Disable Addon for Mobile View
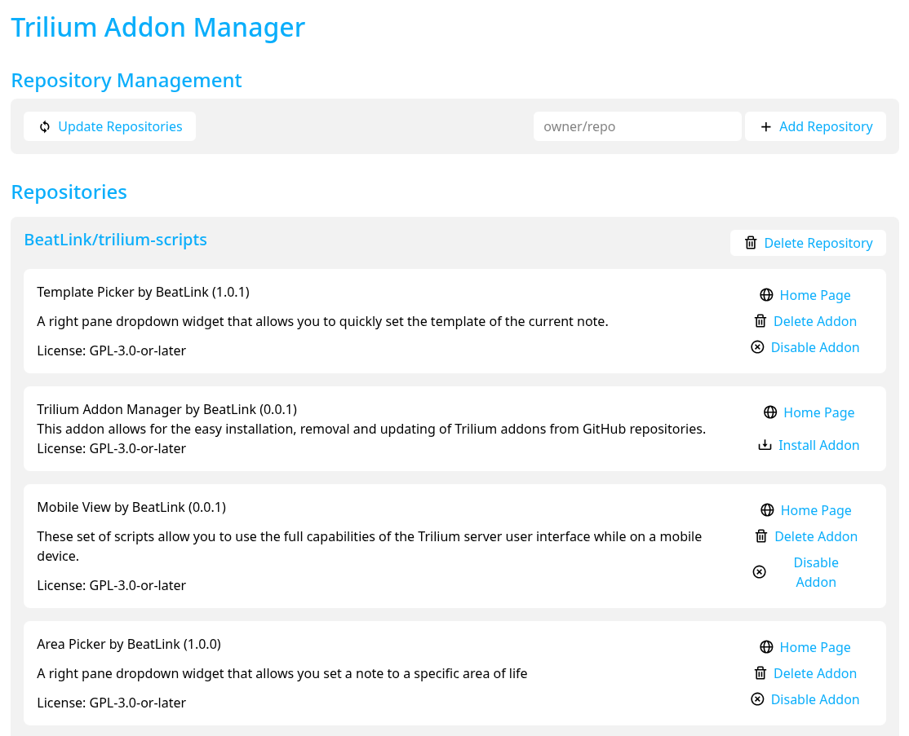909x736 pixels. click(816, 572)
